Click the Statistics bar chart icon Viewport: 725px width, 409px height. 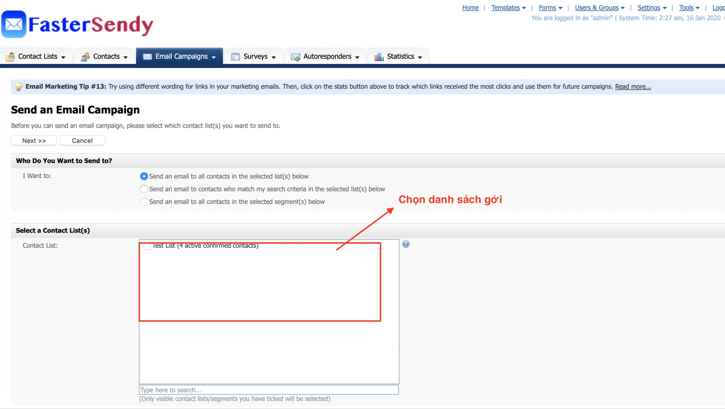click(x=379, y=57)
